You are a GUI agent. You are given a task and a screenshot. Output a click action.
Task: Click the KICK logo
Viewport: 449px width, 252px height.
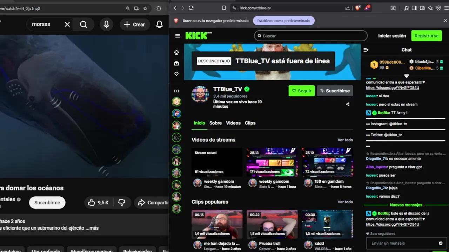coord(199,36)
